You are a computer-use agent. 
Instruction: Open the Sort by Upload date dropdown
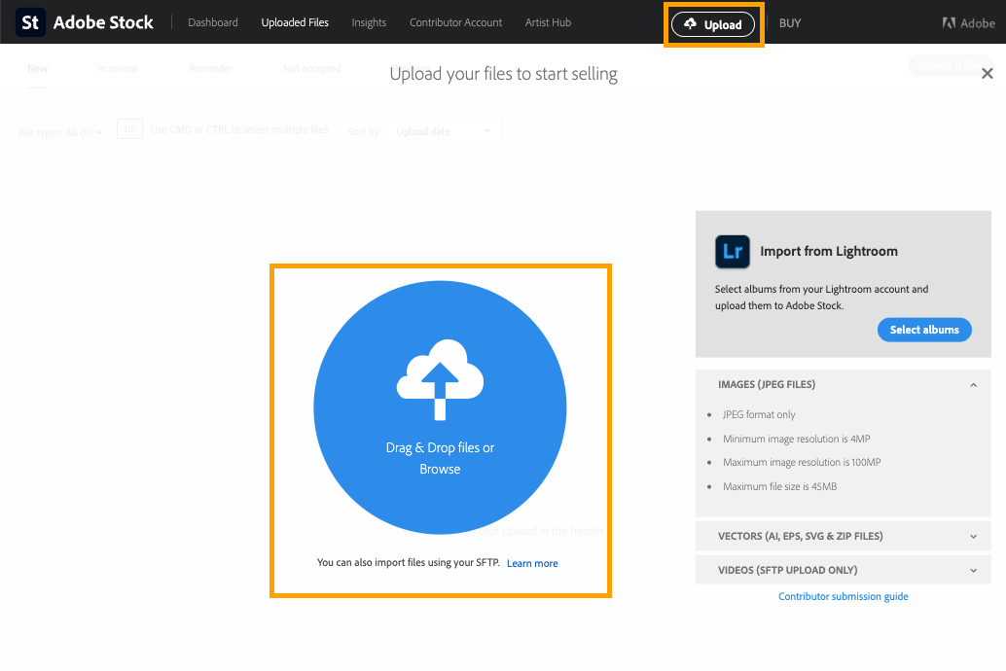pos(445,131)
